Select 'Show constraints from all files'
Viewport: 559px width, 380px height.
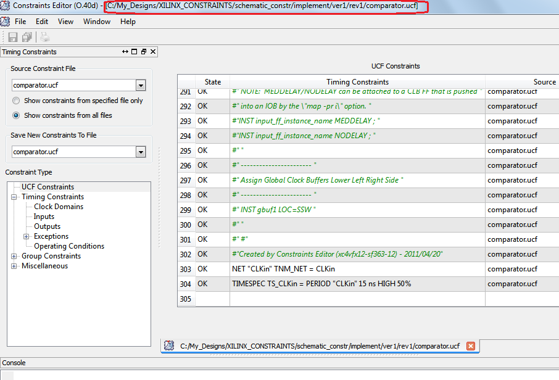coord(17,115)
